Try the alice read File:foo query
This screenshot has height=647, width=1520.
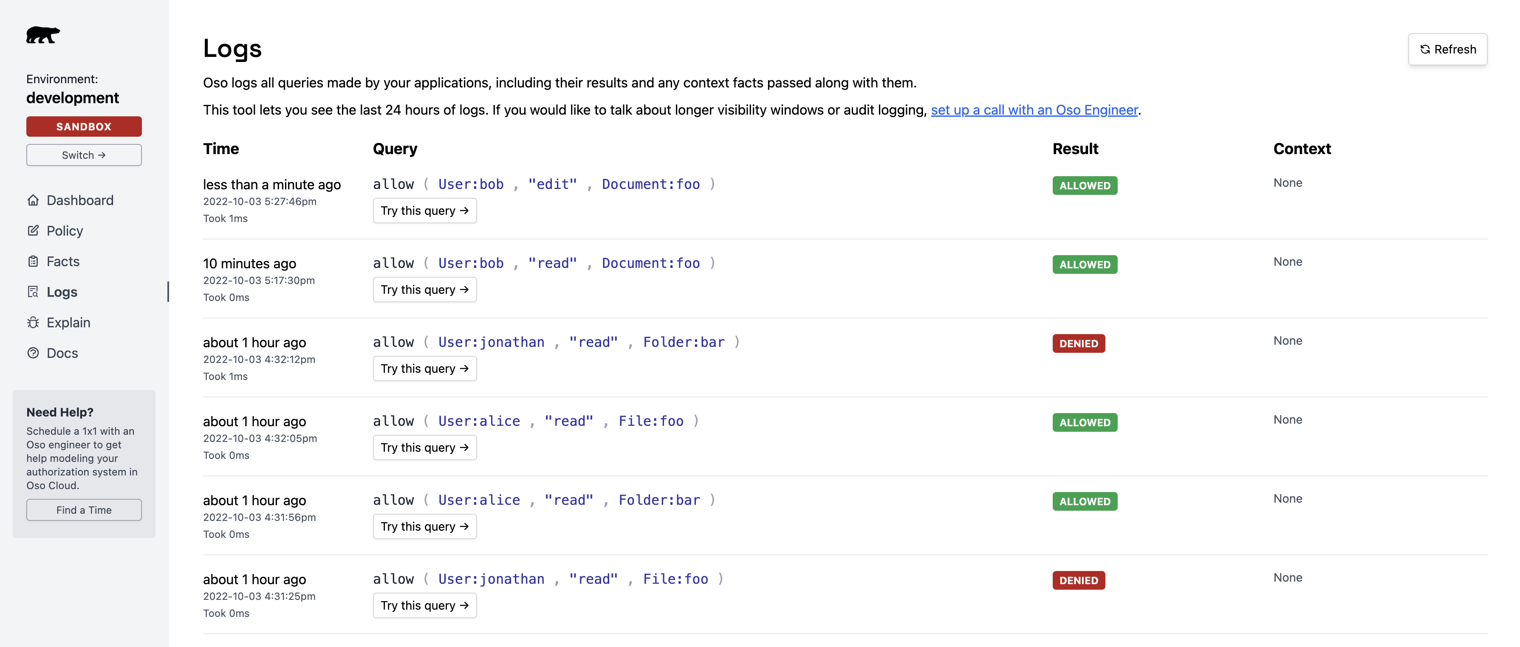point(424,447)
